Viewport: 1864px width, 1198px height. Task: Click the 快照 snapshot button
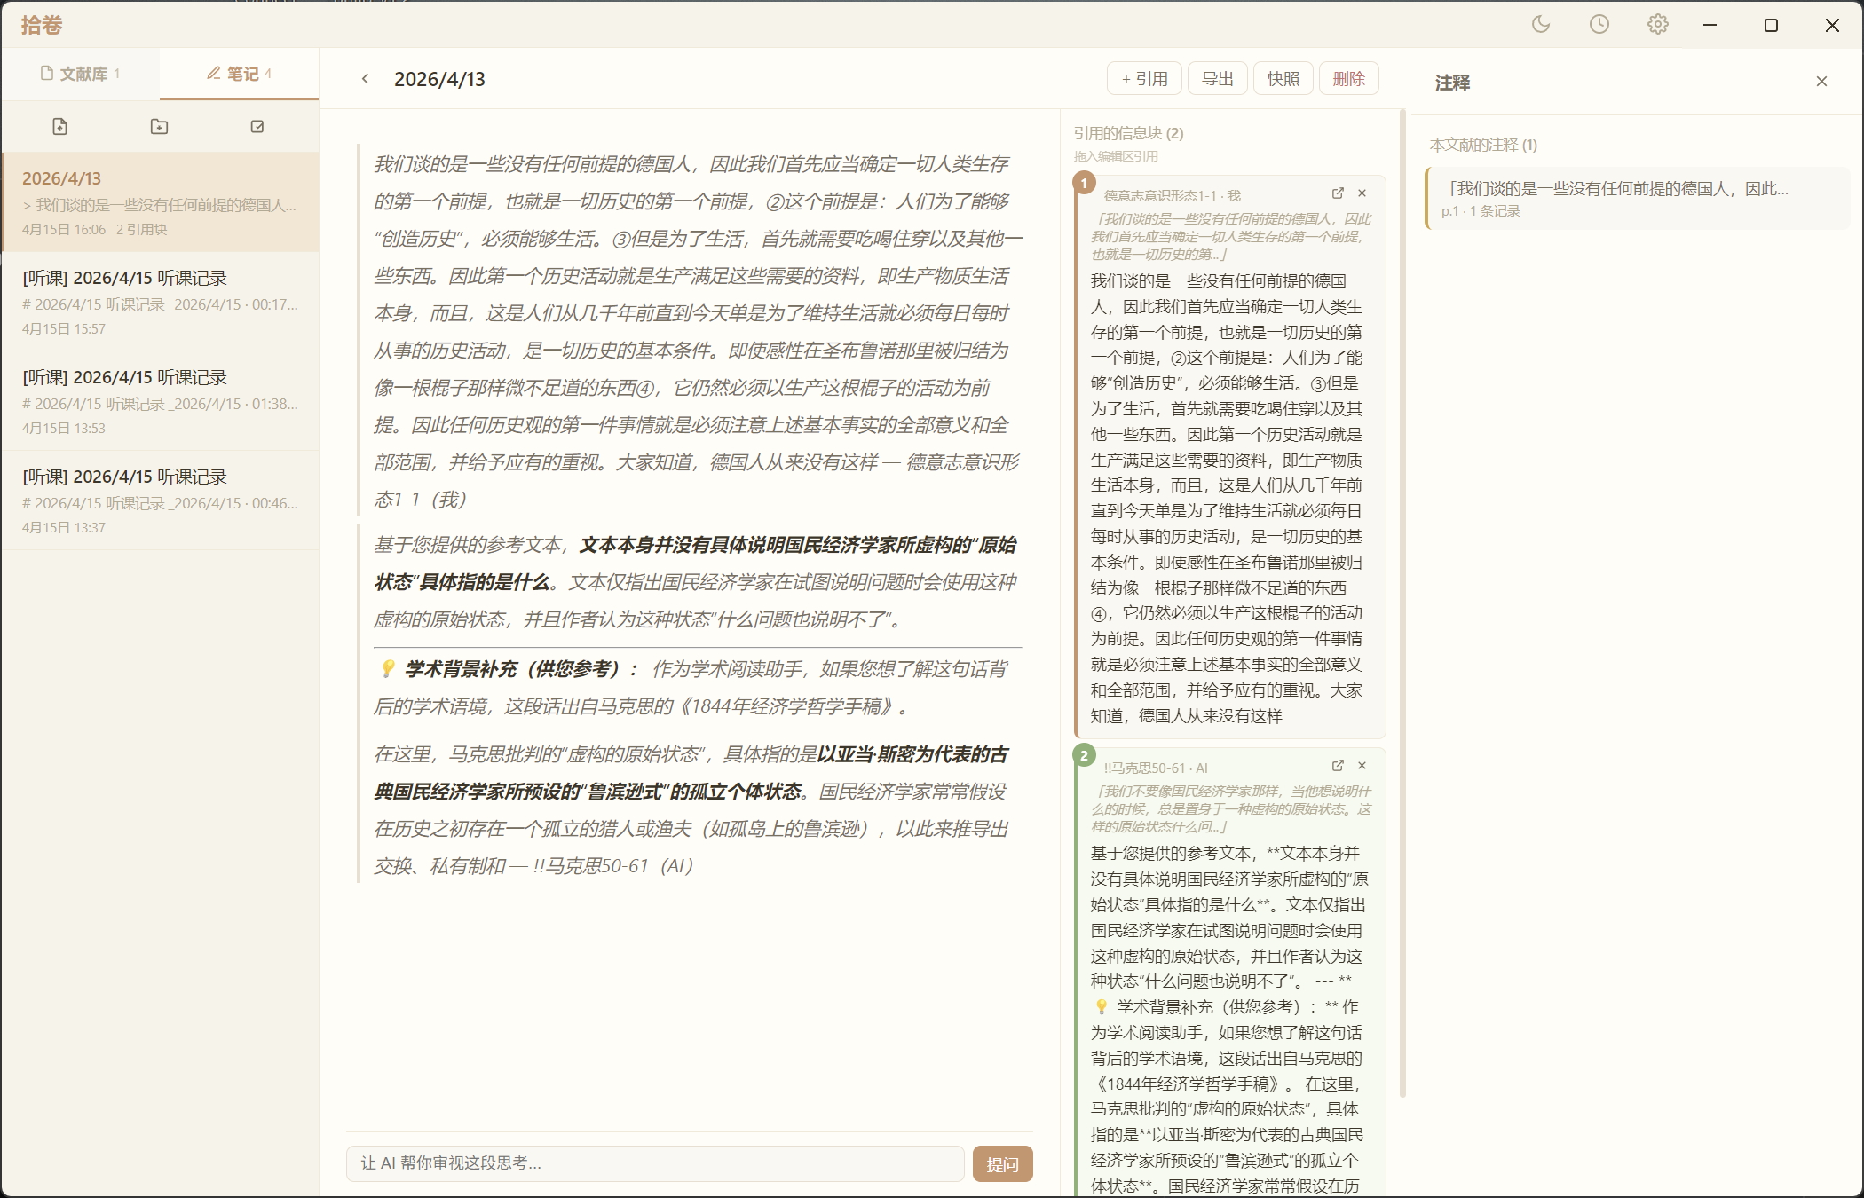click(x=1283, y=79)
